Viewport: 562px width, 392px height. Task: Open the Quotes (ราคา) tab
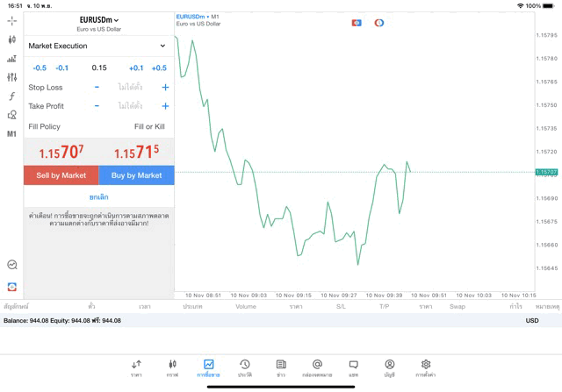136,368
